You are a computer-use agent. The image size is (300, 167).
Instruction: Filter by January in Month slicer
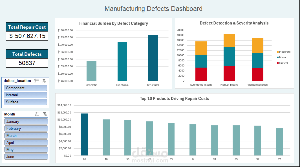point(26,121)
